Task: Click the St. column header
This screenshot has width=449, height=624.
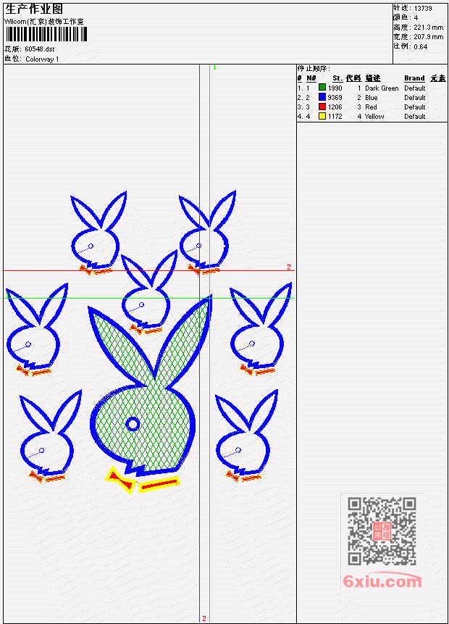Action: [x=337, y=78]
